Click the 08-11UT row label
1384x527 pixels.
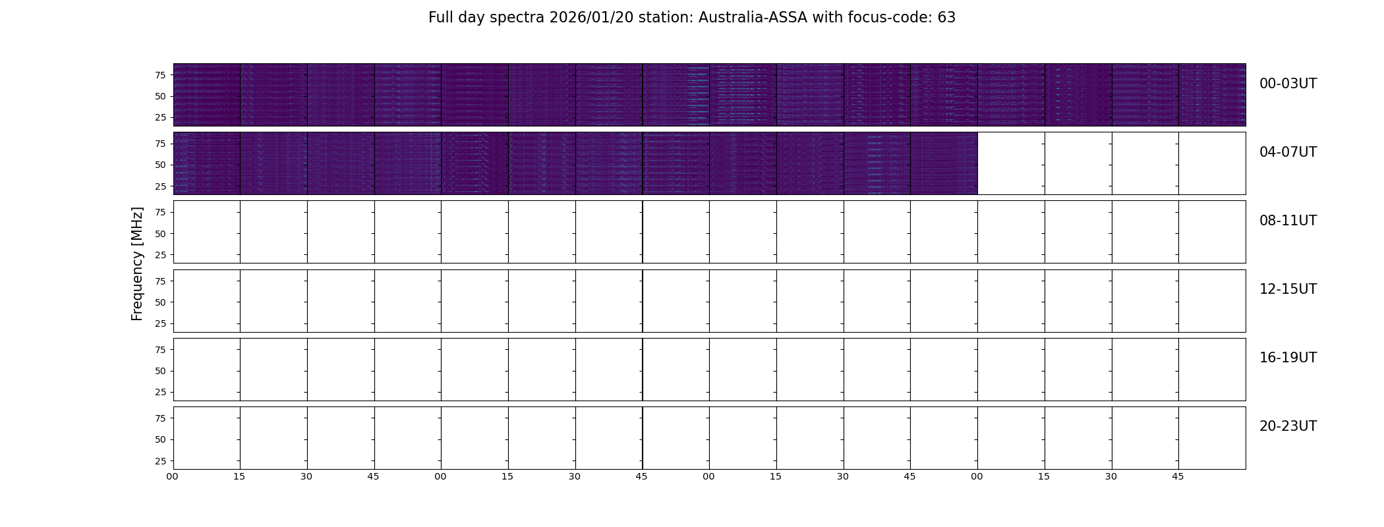point(1288,221)
